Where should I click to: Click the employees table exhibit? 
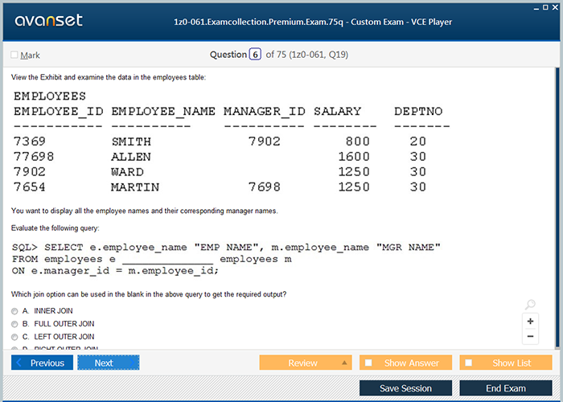pyautogui.click(x=232, y=142)
